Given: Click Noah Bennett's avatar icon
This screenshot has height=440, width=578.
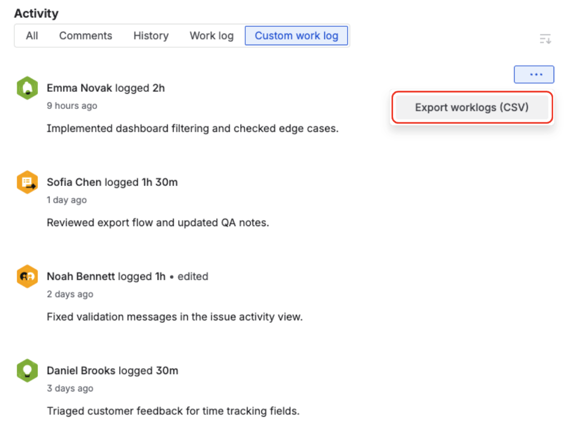Looking at the screenshot, I should tap(27, 276).
